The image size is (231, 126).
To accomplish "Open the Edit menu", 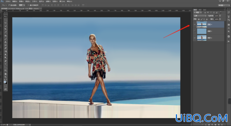I will coord(15,1).
